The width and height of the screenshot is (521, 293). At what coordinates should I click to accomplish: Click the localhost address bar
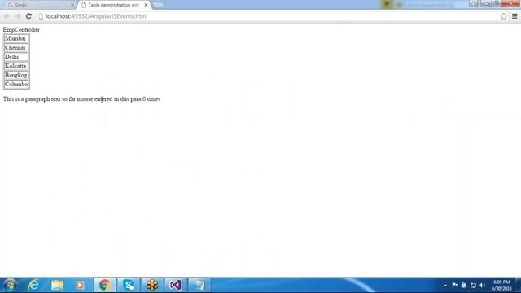(268, 16)
